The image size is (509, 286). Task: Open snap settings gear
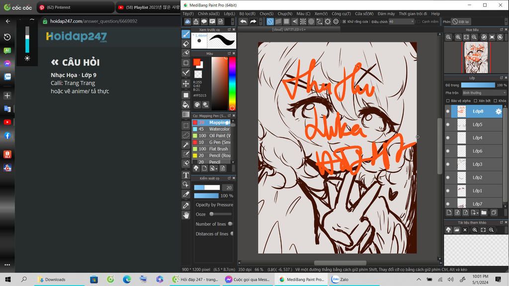336,21
